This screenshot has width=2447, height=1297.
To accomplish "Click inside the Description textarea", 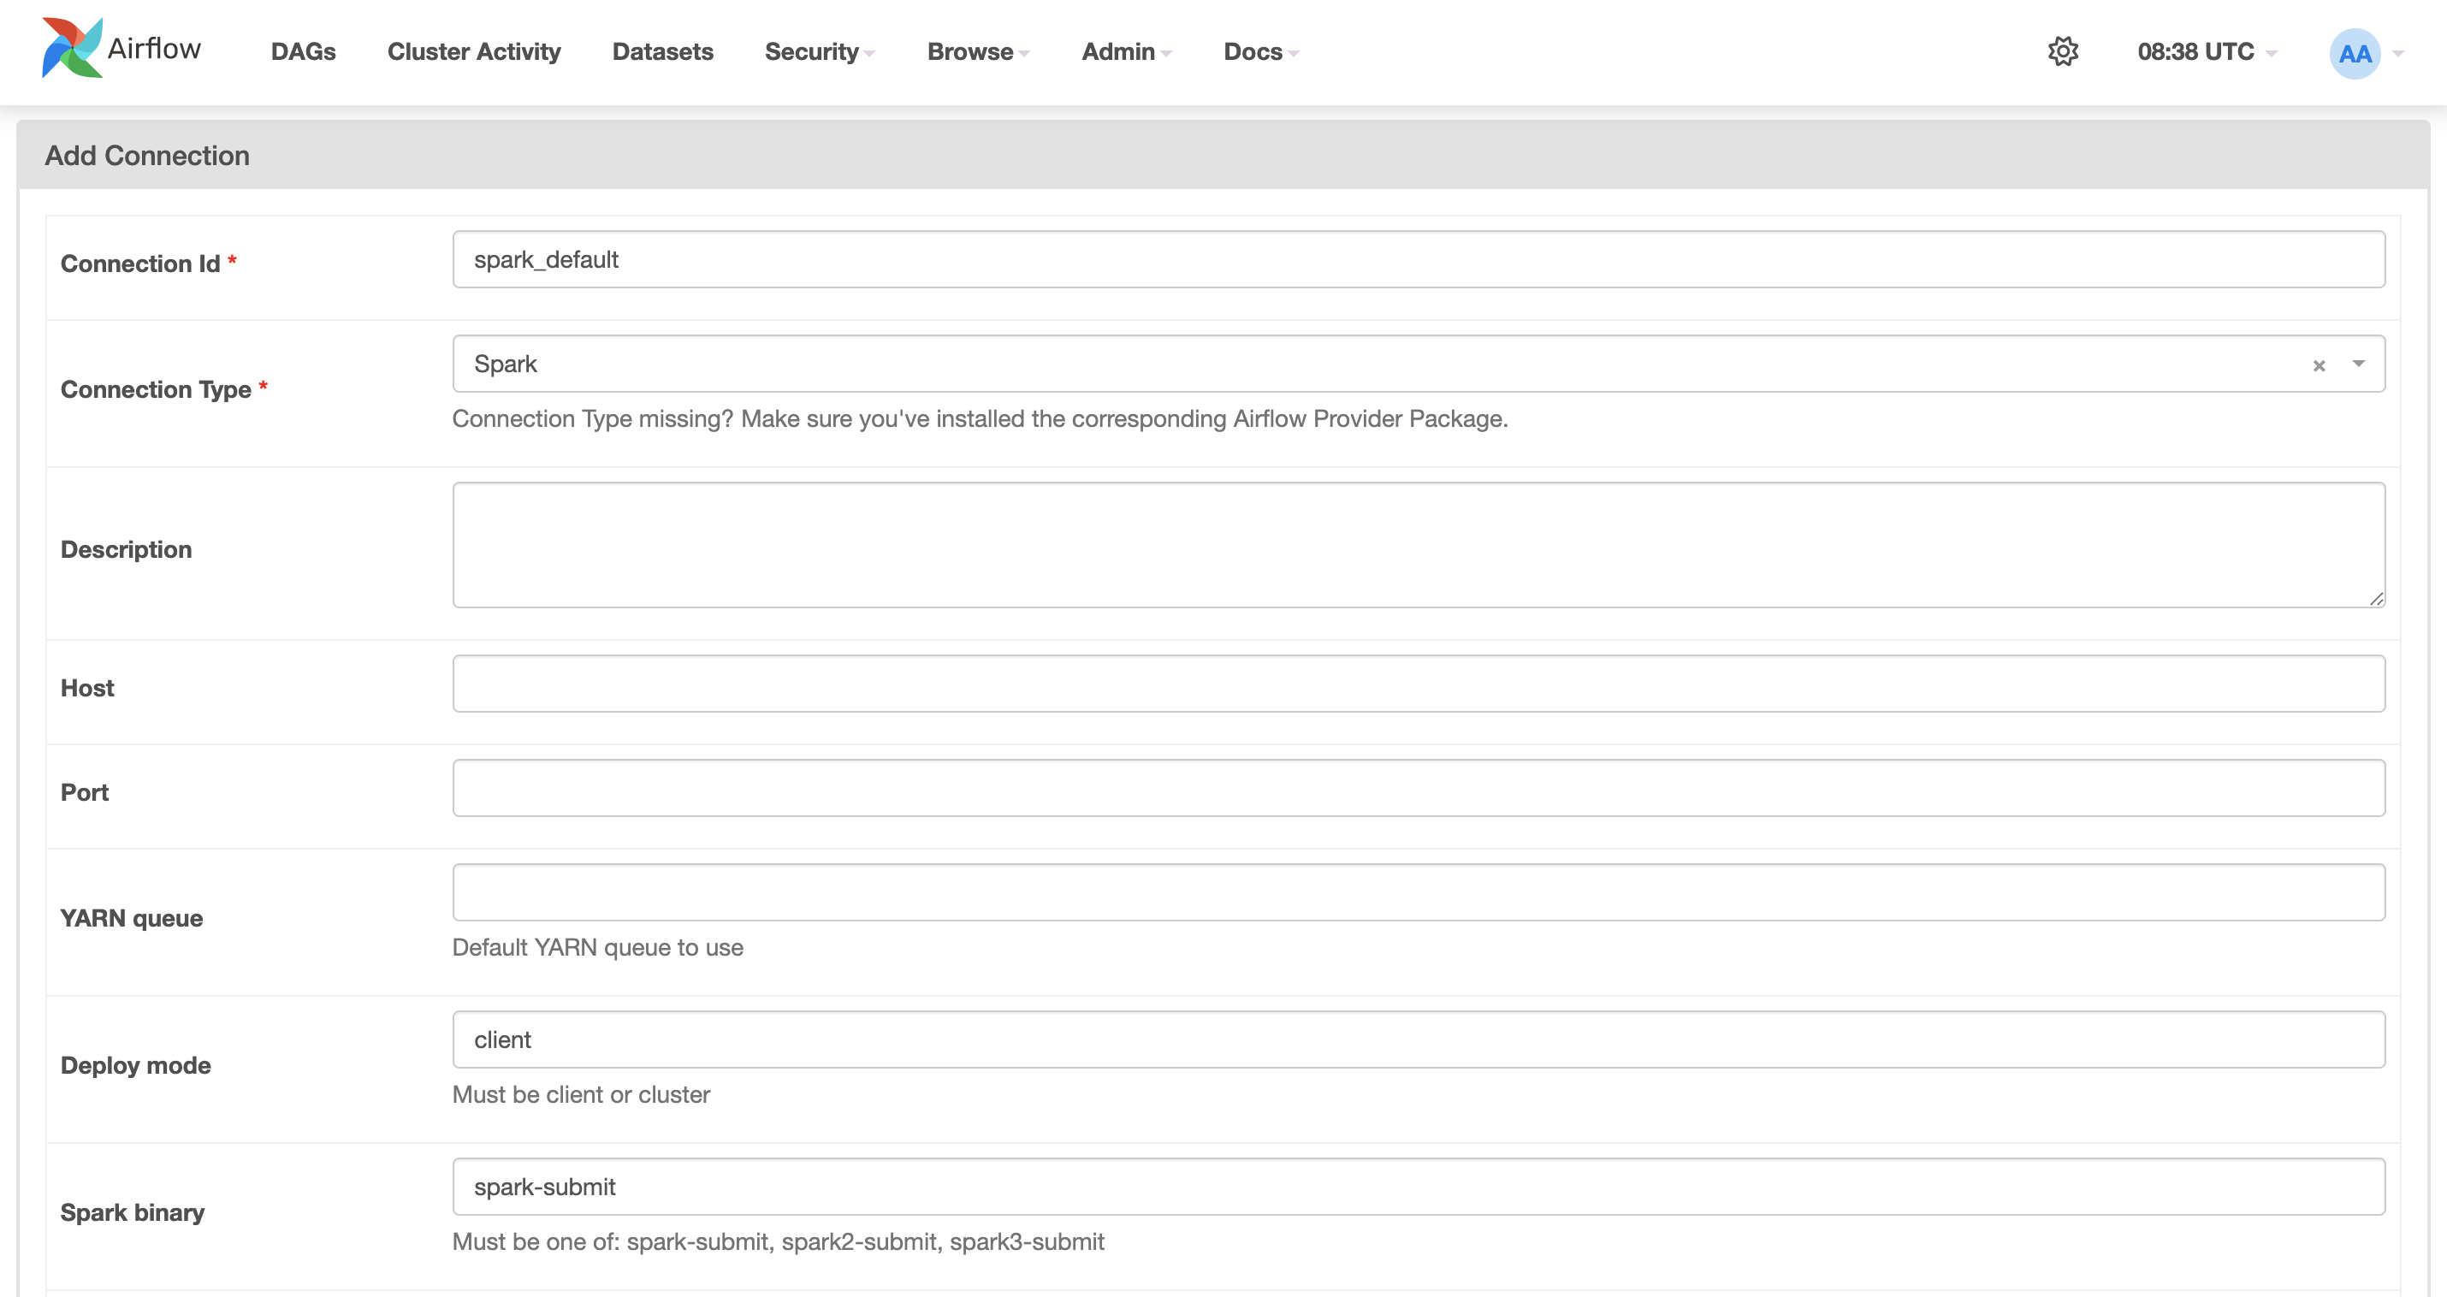I will click(x=1415, y=543).
